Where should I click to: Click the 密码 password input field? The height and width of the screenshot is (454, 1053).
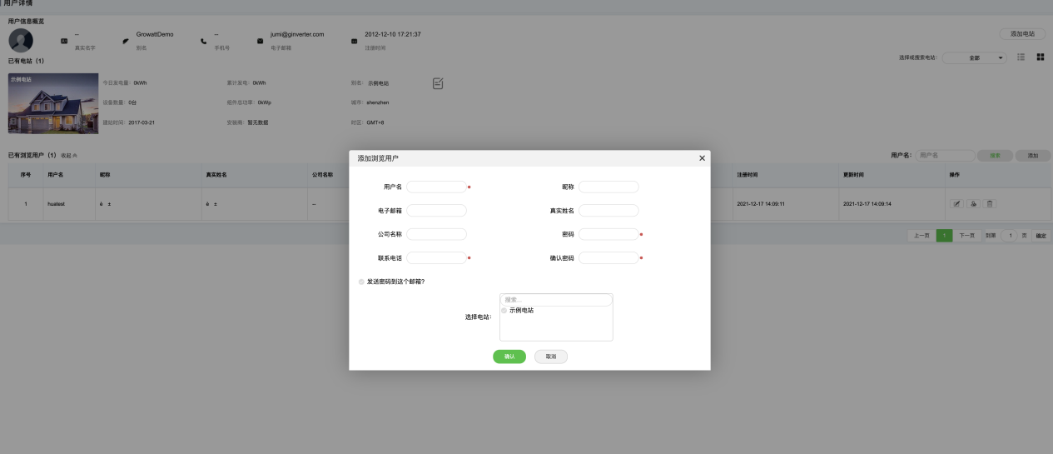(x=608, y=234)
